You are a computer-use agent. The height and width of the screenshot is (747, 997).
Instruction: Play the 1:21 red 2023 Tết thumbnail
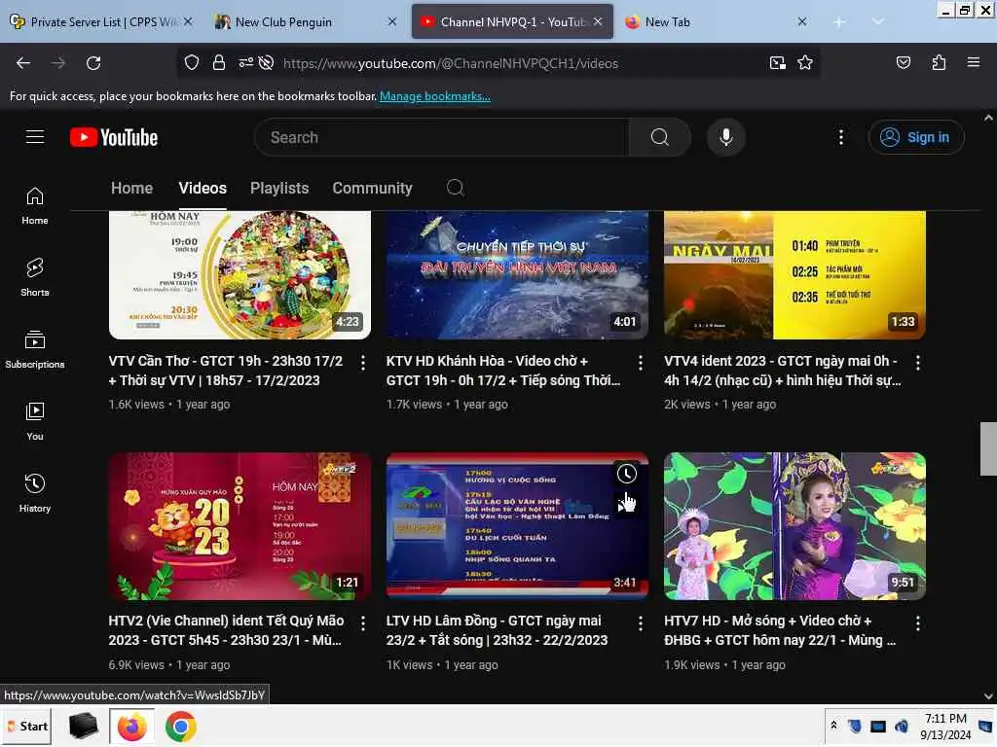click(240, 526)
